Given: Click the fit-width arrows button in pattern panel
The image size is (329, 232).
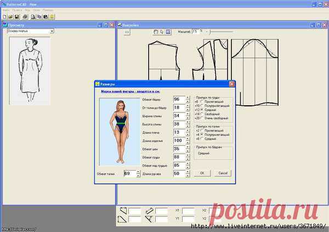Looking at the screenshot, I should (x=127, y=32).
